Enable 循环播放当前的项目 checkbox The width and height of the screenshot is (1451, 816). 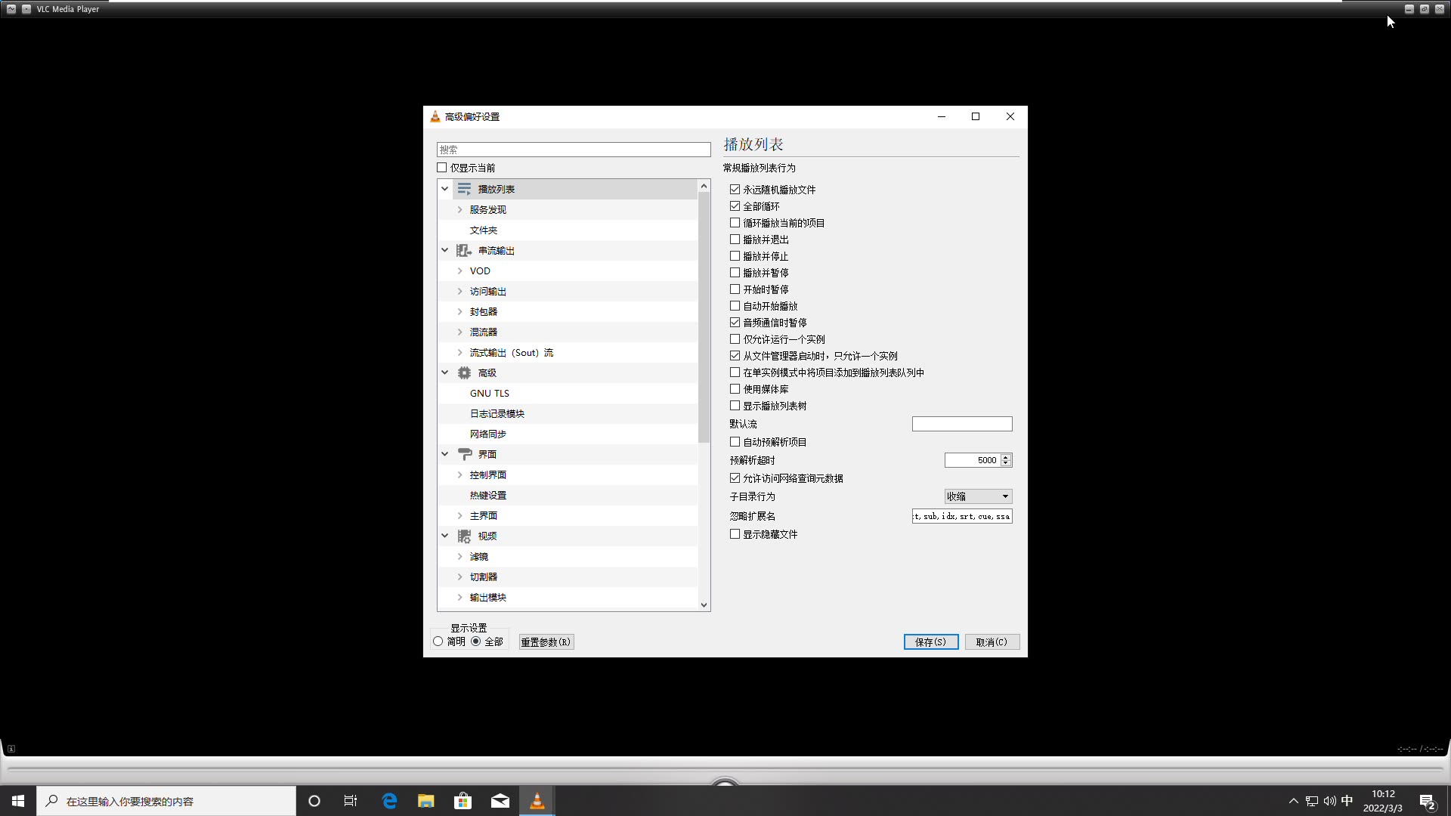point(735,223)
